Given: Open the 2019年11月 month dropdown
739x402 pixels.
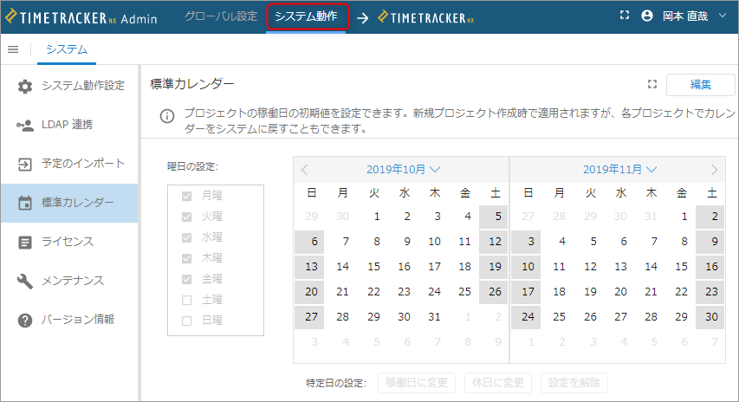Looking at the screenshot, I should tap(619, 169).
